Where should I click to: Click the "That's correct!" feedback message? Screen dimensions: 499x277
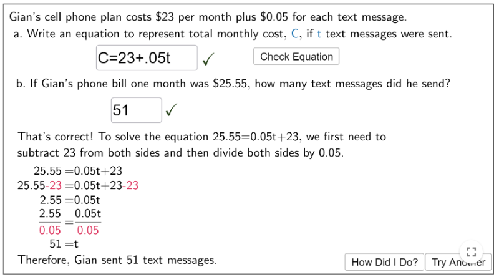[56, 137]
